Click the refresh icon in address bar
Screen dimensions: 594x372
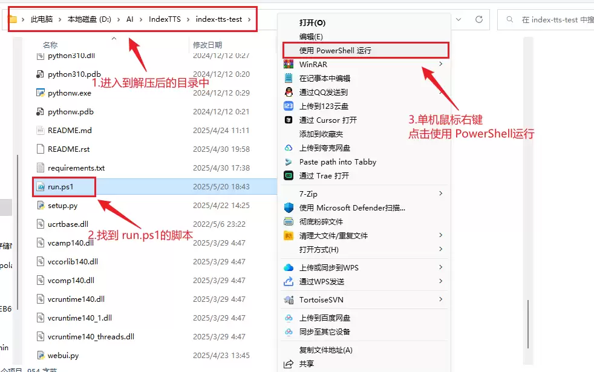point(479,19)
